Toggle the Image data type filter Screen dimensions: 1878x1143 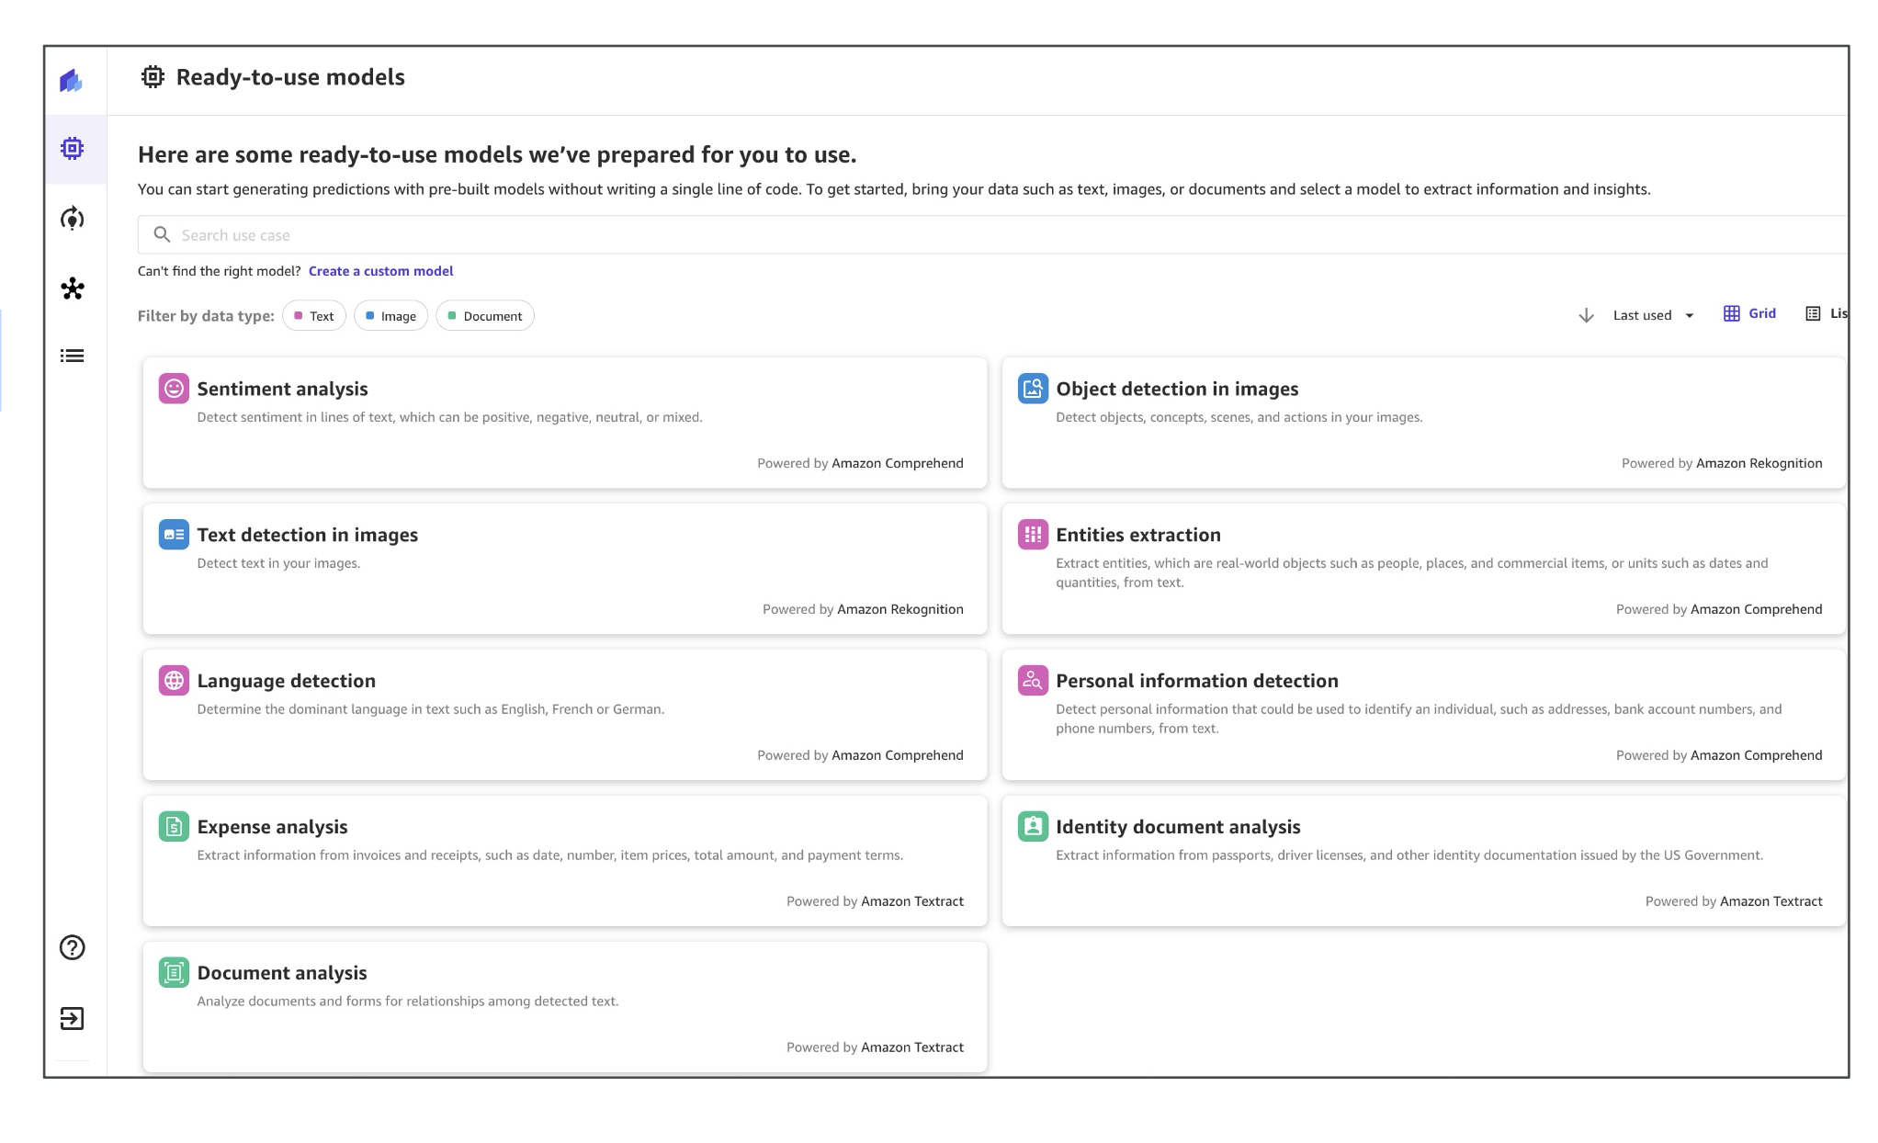390,316
